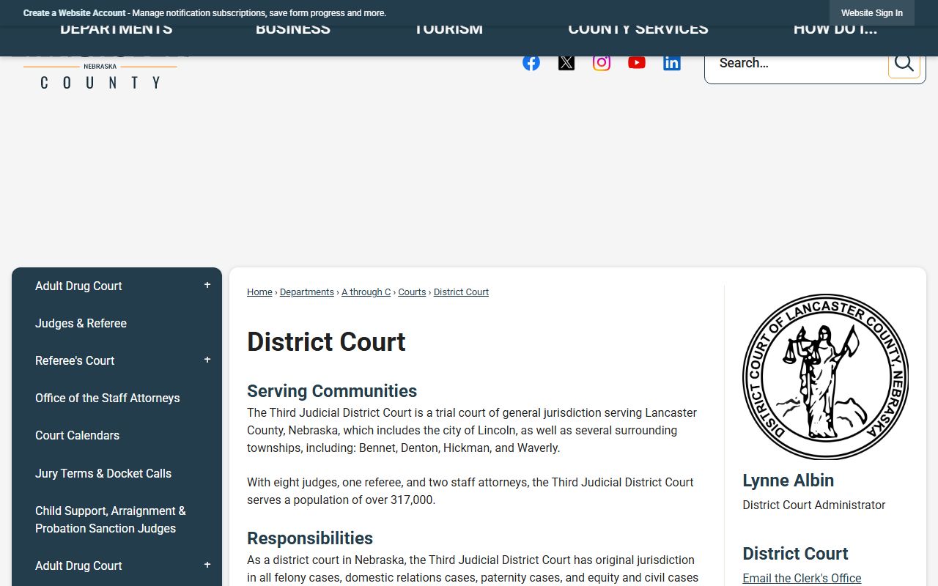Click the Departments breadcrumb link

307,292
